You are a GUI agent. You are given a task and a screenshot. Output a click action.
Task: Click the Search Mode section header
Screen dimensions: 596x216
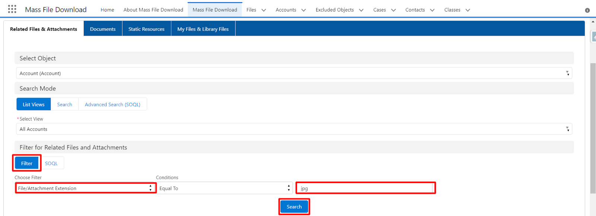[x=294, y=88]
